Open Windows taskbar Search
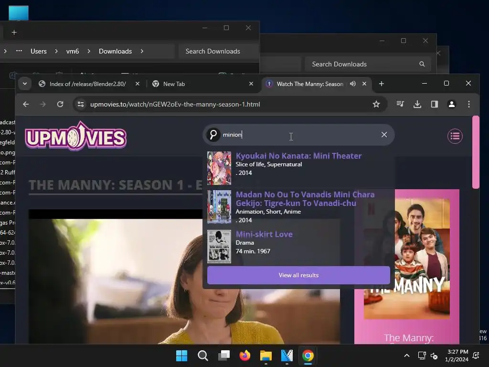 (202, 356)
